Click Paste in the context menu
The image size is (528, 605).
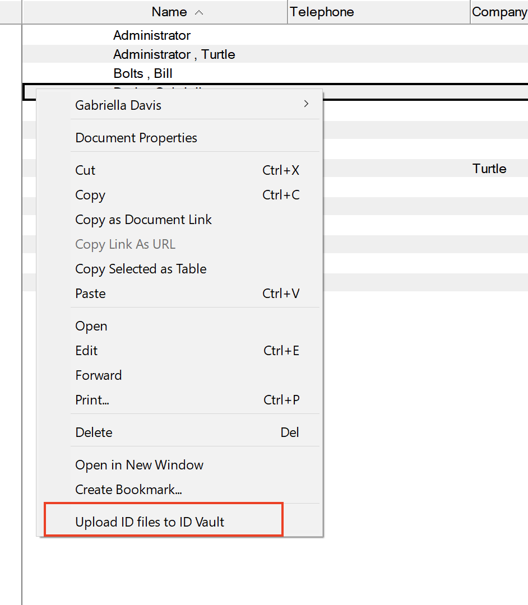(90, 294)
